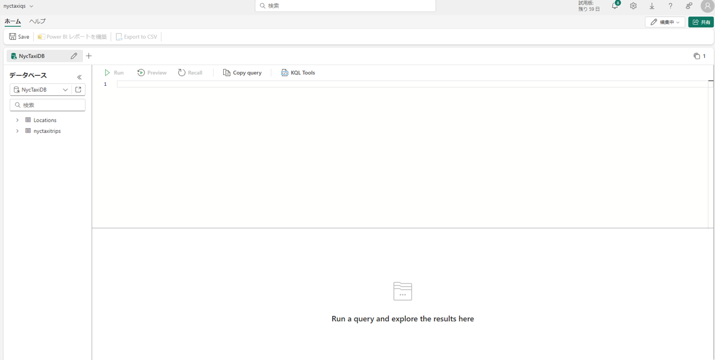The width and height of the screenshot is (715, 360).
Task: Share the queryset with 共有 button
Action: (x=701, y=22)
